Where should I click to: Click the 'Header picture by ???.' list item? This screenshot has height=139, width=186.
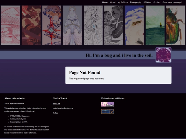(x=19, y=122)
